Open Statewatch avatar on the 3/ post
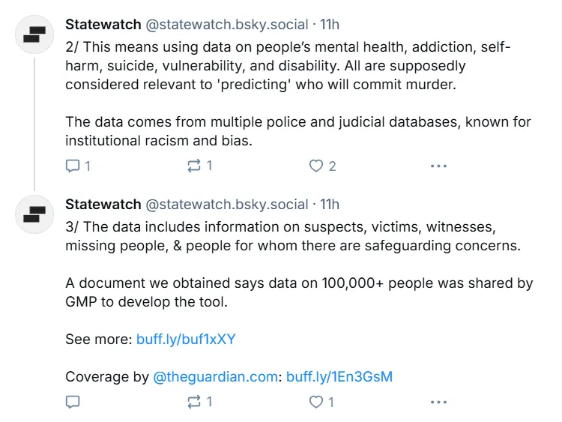This screenshot has width=562, height=422. pyautogui.click(x=34, y=214)
